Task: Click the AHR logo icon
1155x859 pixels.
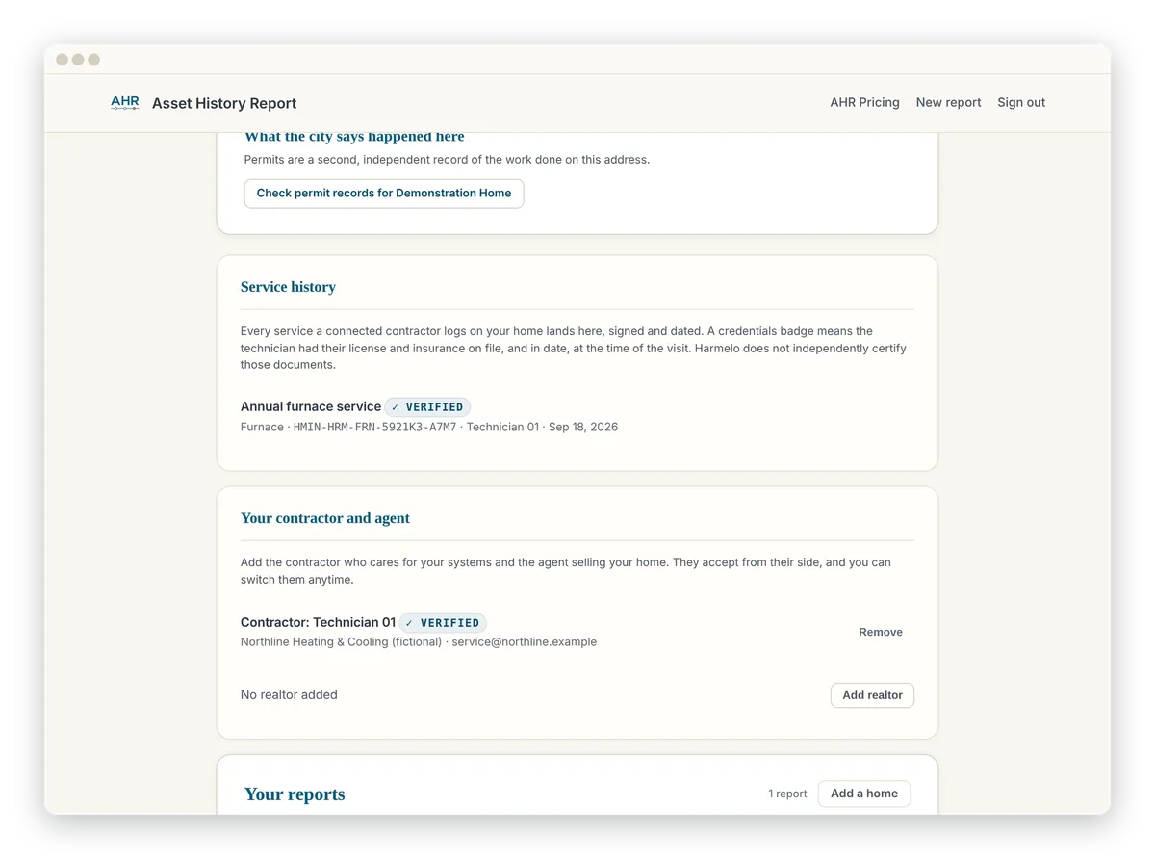Action: pos(125,102)
